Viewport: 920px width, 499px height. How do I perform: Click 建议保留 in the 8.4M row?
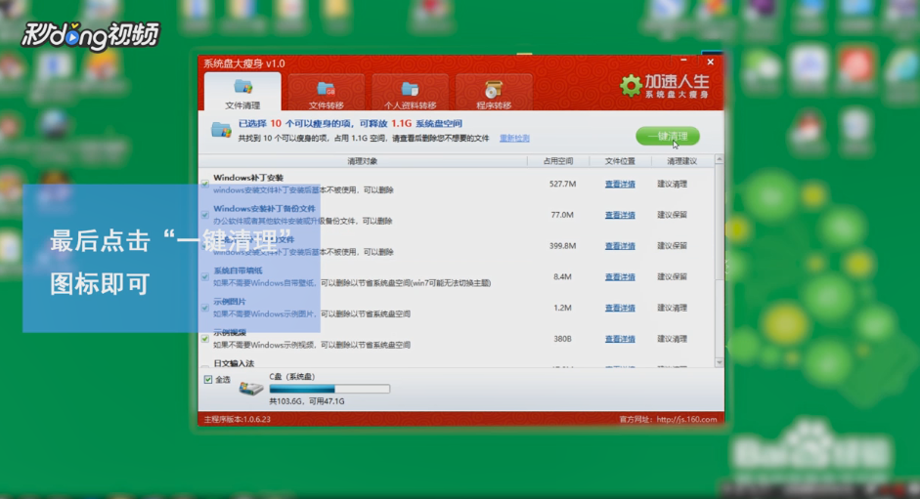(672, 276)
